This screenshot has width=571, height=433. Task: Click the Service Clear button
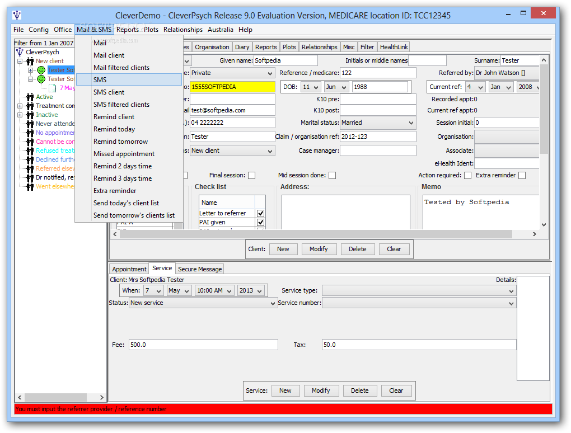(396, 390)
